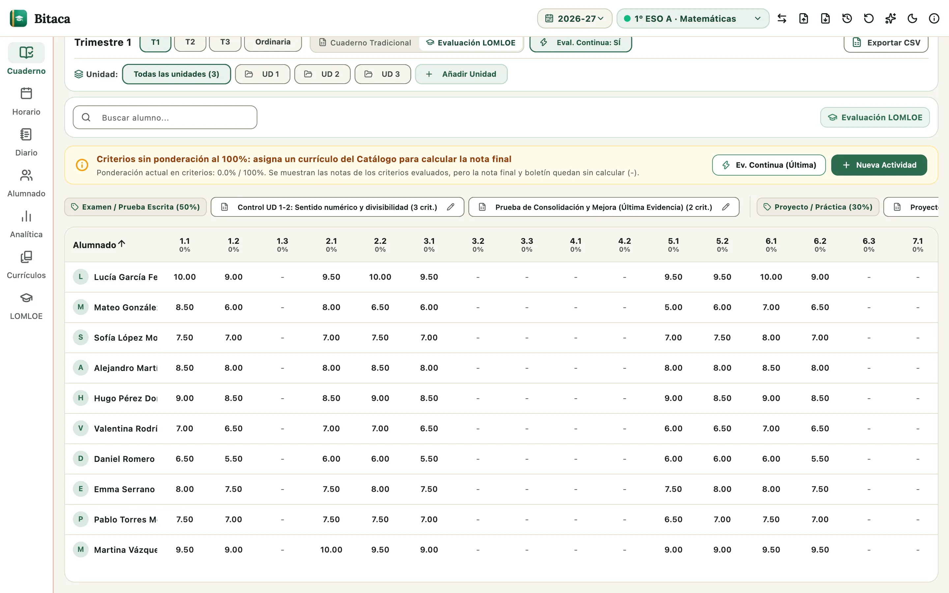Edit Prueba de Consolidación activity pencil
Image resolution: width=949 pixels, height=593 pixels.
726,207
